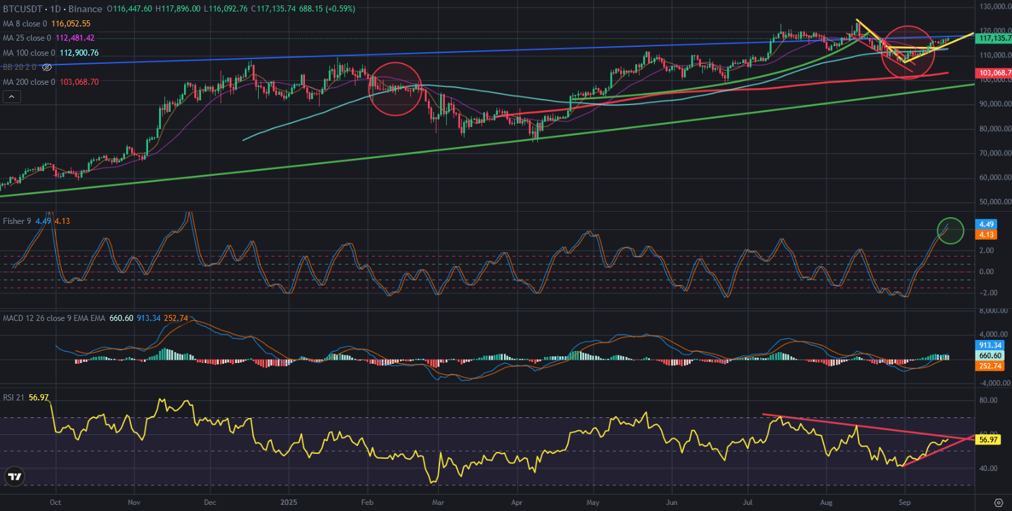Open chart settings gear in bottom-right corner
Viewport: 1012px width, 511px height.
coord(998,503)
